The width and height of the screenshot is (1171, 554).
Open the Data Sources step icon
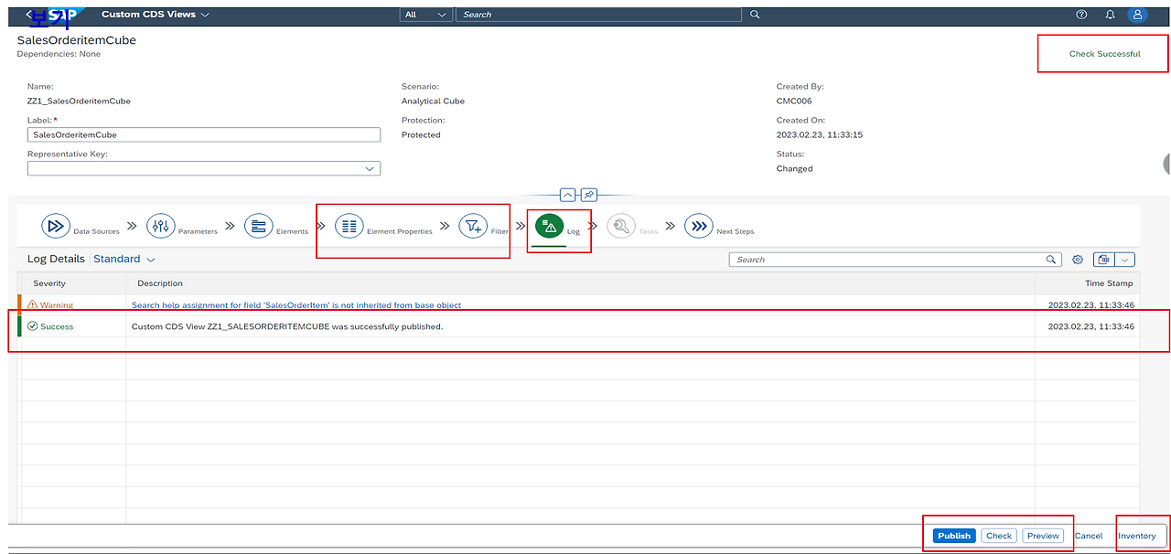click(56, 226)
